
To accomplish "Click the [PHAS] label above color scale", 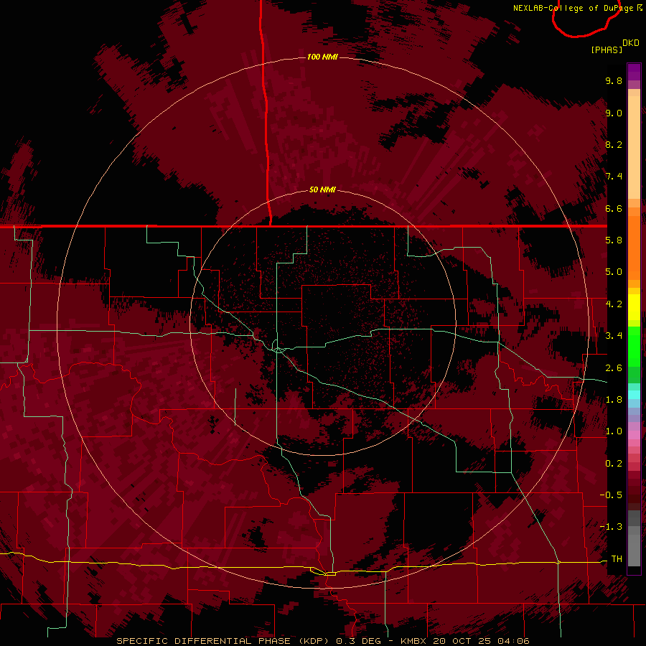I will pos(607,50).
